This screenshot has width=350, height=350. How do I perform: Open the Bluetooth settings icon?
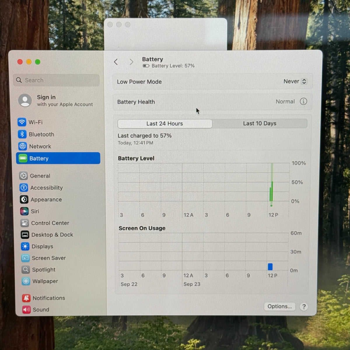[22, 134]
